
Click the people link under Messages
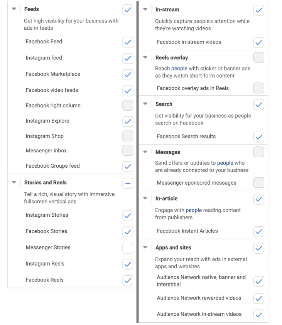[x=225, y=163]
